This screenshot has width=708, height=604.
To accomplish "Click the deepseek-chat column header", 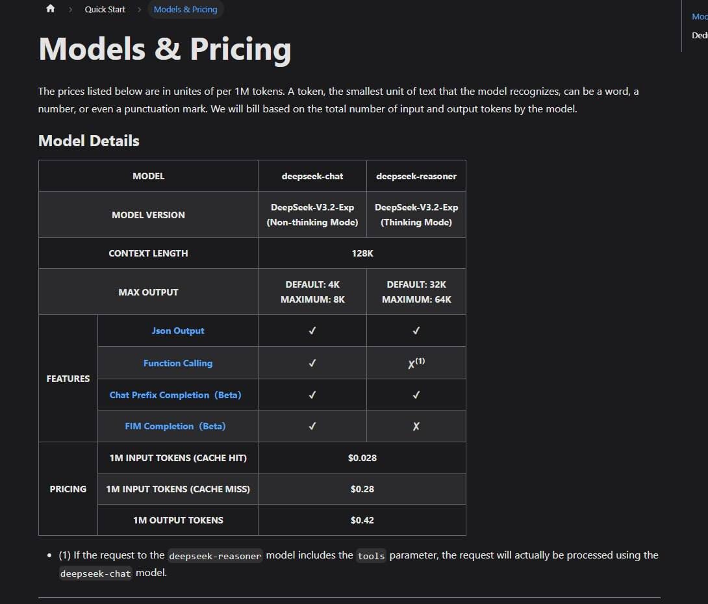I will (x=312, y=176).
